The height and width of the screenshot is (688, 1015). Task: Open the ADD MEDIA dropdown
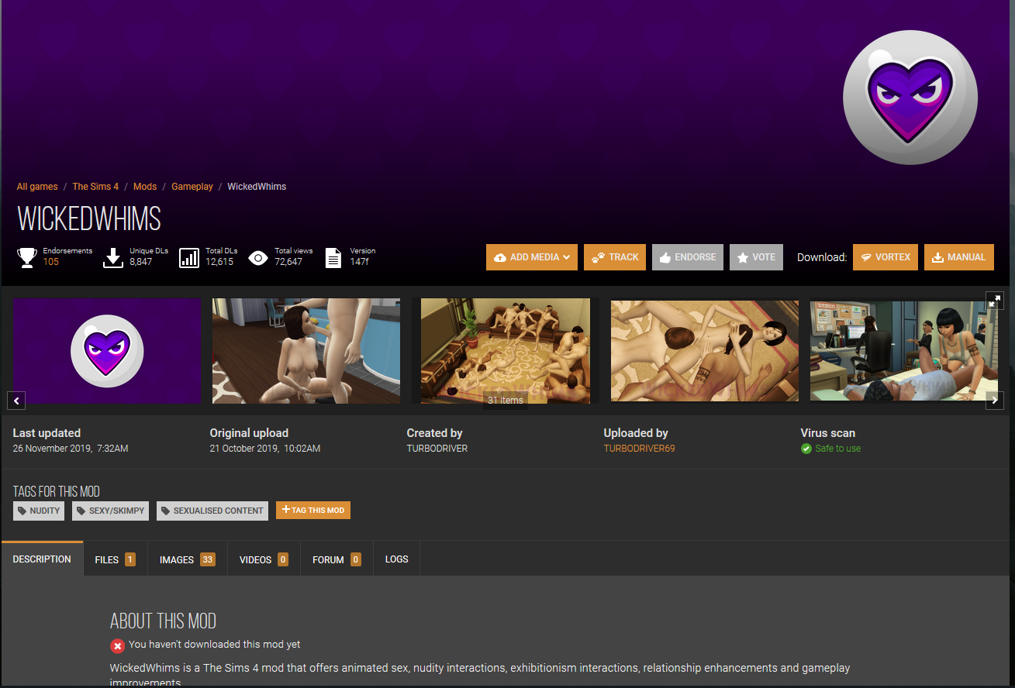[x=532, y=257]
